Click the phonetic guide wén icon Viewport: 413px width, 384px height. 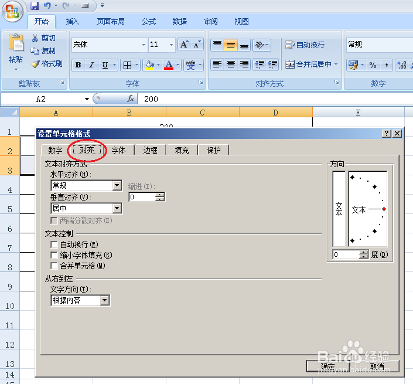pos(190,65)
